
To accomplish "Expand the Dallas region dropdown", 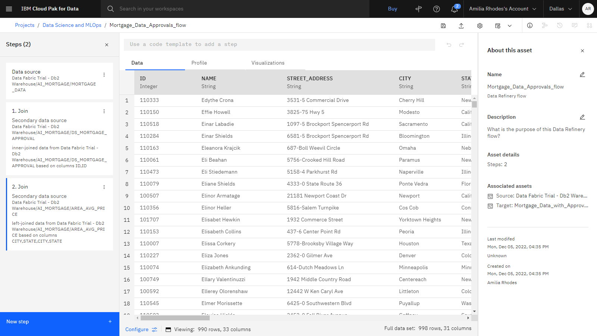I will (x=560, y=9).
